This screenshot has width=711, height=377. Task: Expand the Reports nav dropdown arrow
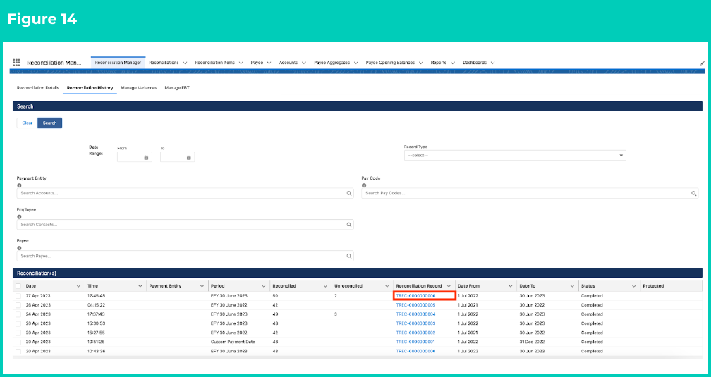(x=453, y=63)
